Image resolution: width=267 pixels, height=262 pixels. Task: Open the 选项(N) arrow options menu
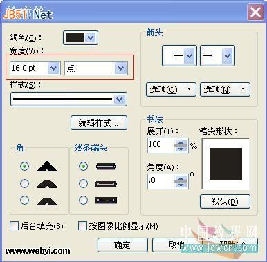(x=225, y=89)
